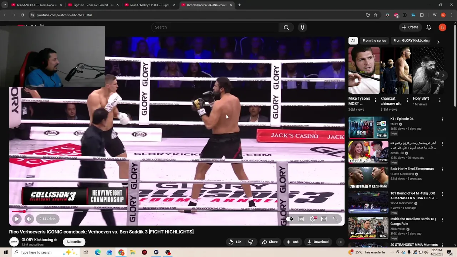Viewport: 457px width, 257px height.
Task: Open options for Holy Sh*t short
Action: 440,100
